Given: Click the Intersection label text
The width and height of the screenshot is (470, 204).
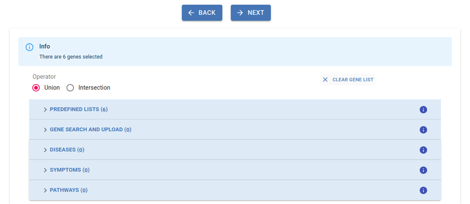Looking at the screenshot, I should point(94,88).
